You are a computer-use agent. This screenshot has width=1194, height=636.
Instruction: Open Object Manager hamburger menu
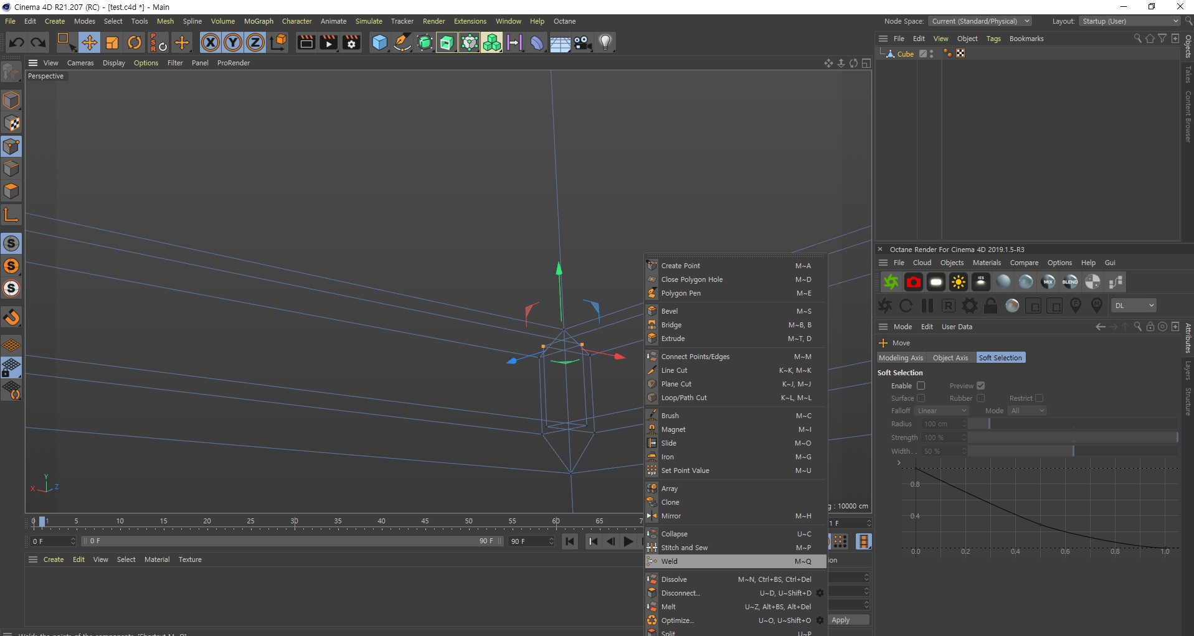tap(883, 39)
